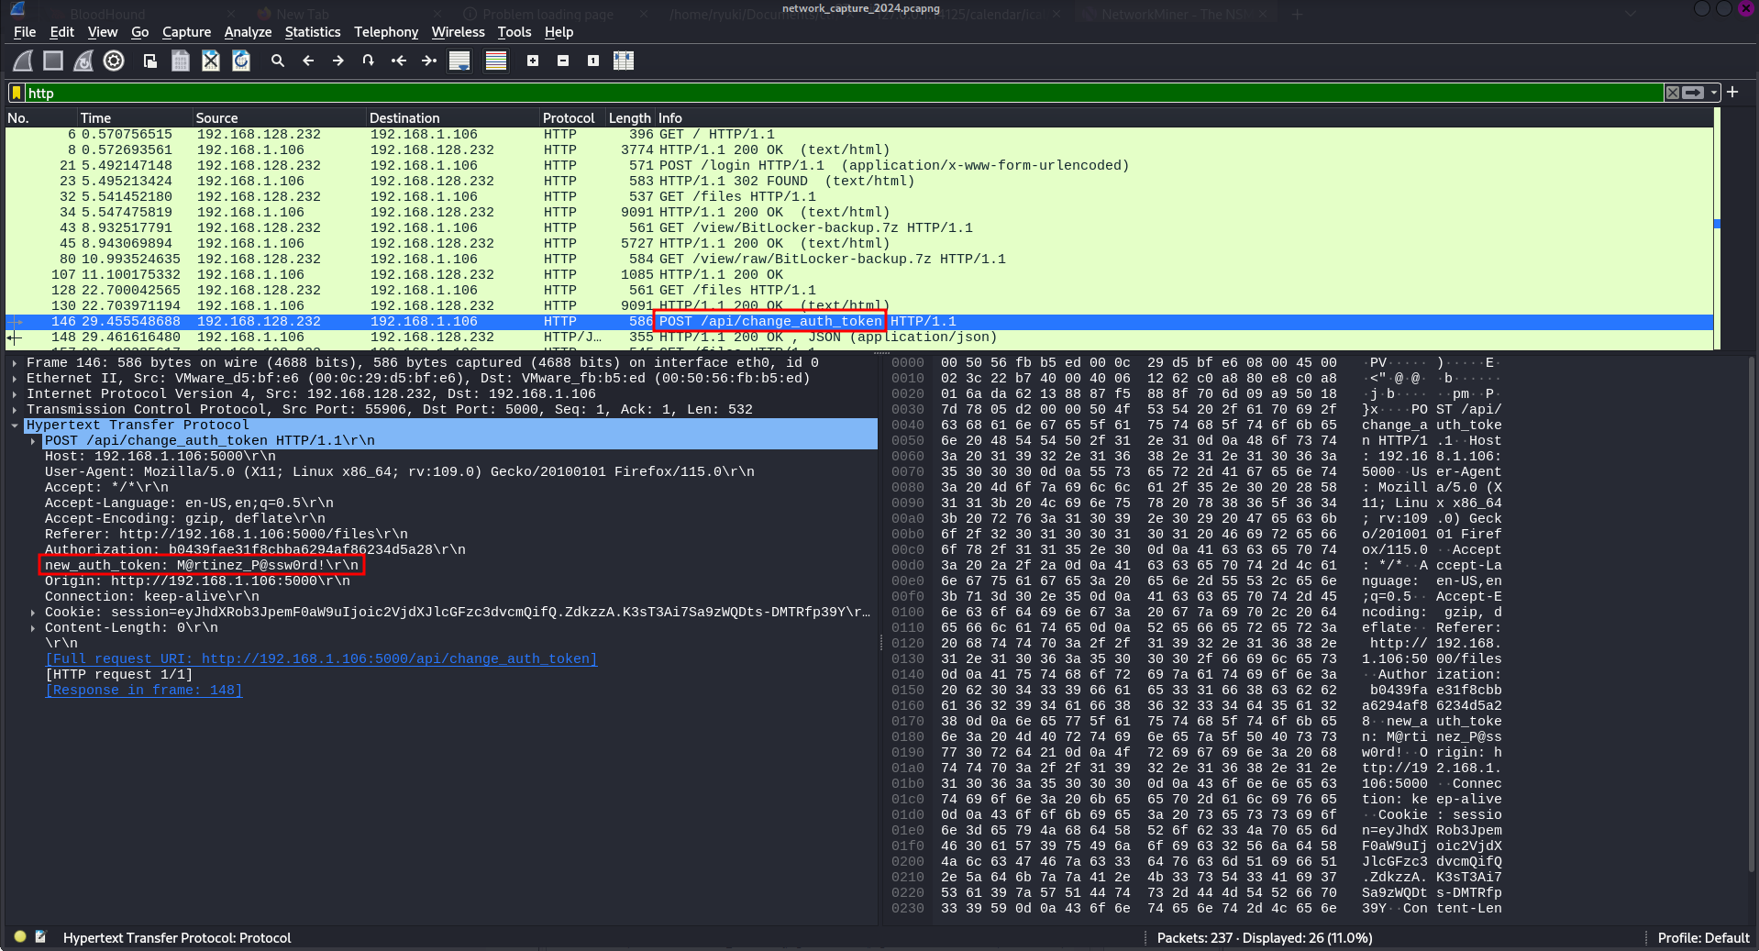Expand Internet Protocol Version 4 node
1759x951 pixels.
point(15,394)
